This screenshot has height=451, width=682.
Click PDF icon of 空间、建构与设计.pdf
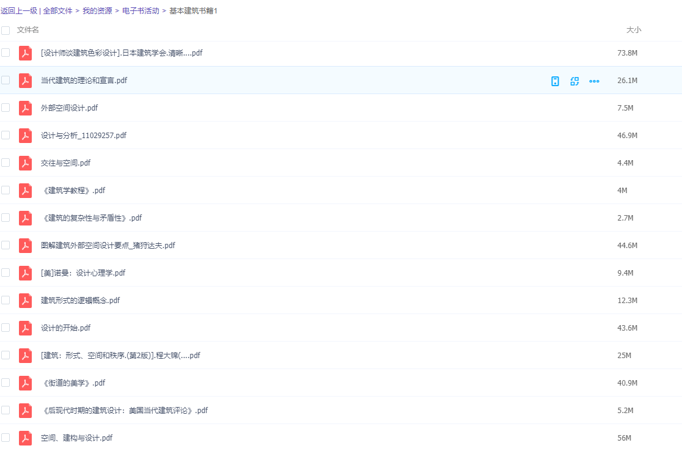point(25,438)
